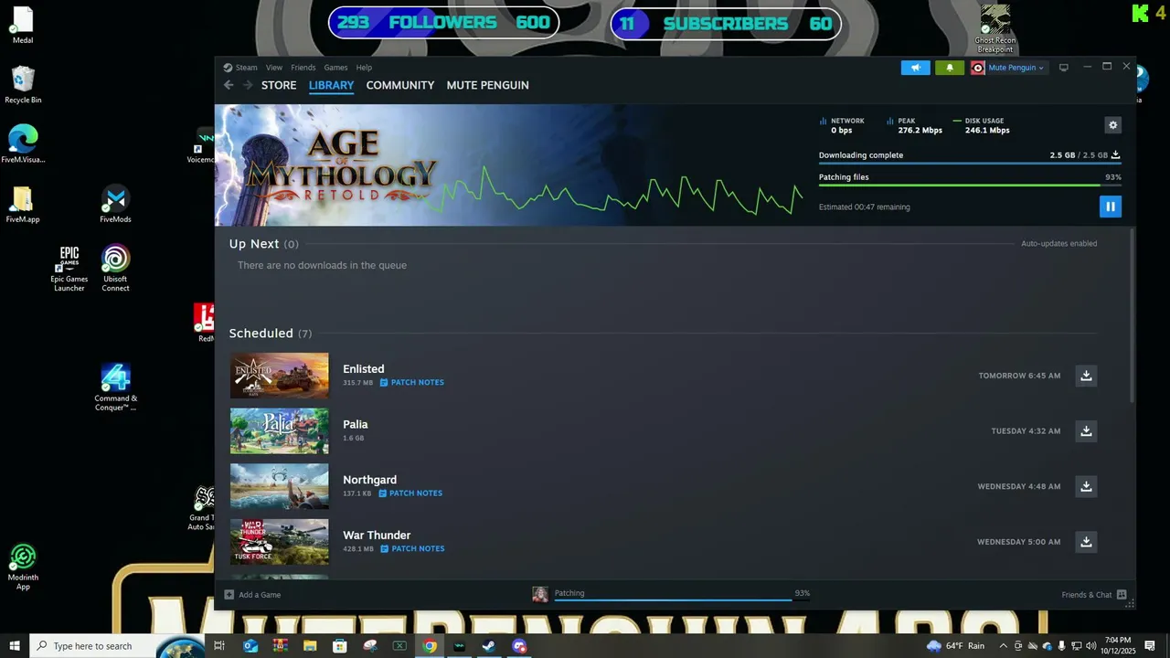Select the FiveMods desktop icon
The width and height of the screenshot is (1170, 658).
coord(115,205)
